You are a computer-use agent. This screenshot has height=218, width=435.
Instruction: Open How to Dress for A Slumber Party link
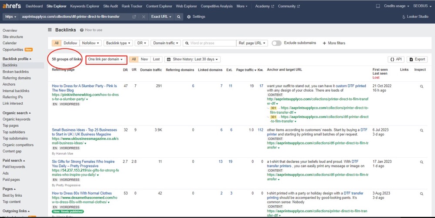click(84, 88)
